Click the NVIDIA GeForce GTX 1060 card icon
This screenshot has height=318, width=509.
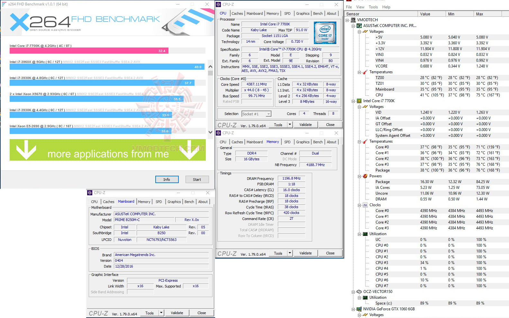[x=359, y=309]
